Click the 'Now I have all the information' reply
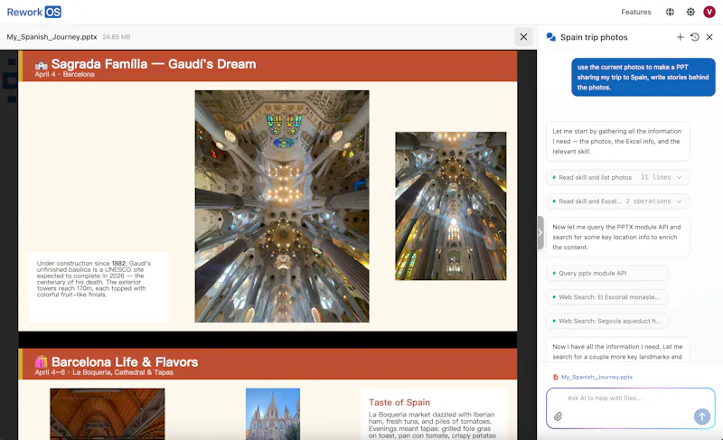 tap(618, 351)
